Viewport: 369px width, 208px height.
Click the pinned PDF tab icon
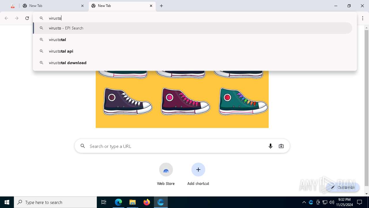pos(13,6)
